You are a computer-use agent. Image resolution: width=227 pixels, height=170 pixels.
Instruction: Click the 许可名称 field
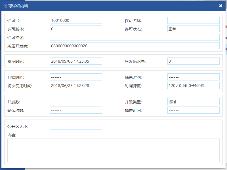[193, 20]
